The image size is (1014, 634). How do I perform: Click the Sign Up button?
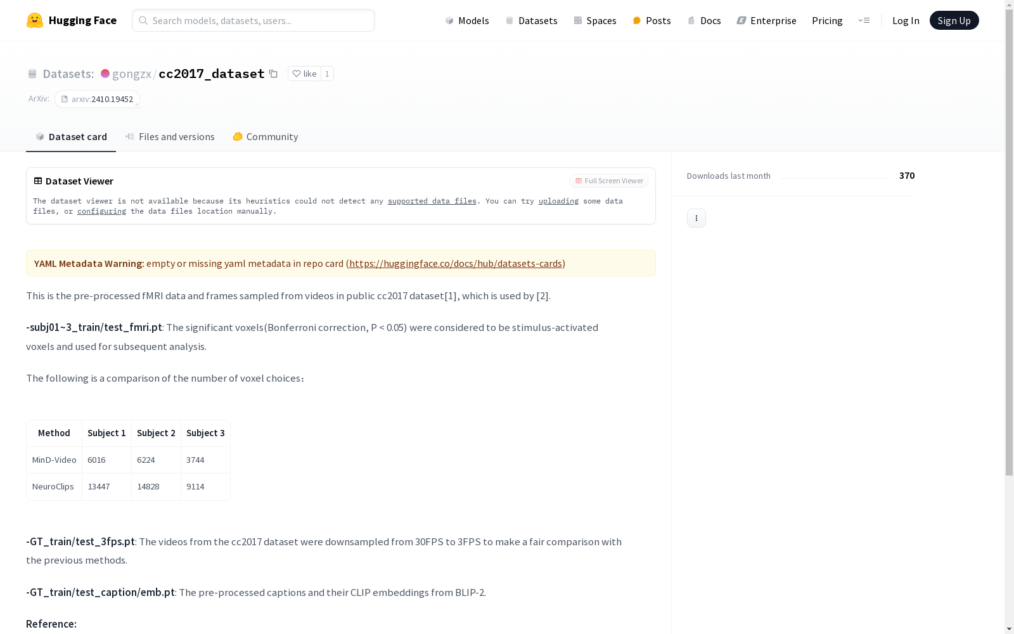(x=954, y=20)
